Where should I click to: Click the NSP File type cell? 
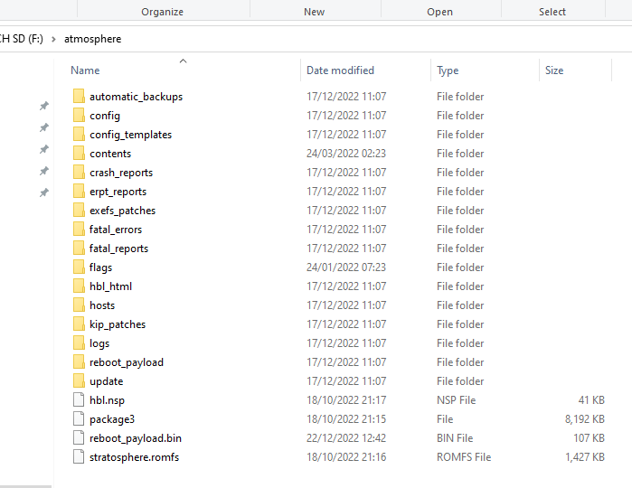point(457,399)
